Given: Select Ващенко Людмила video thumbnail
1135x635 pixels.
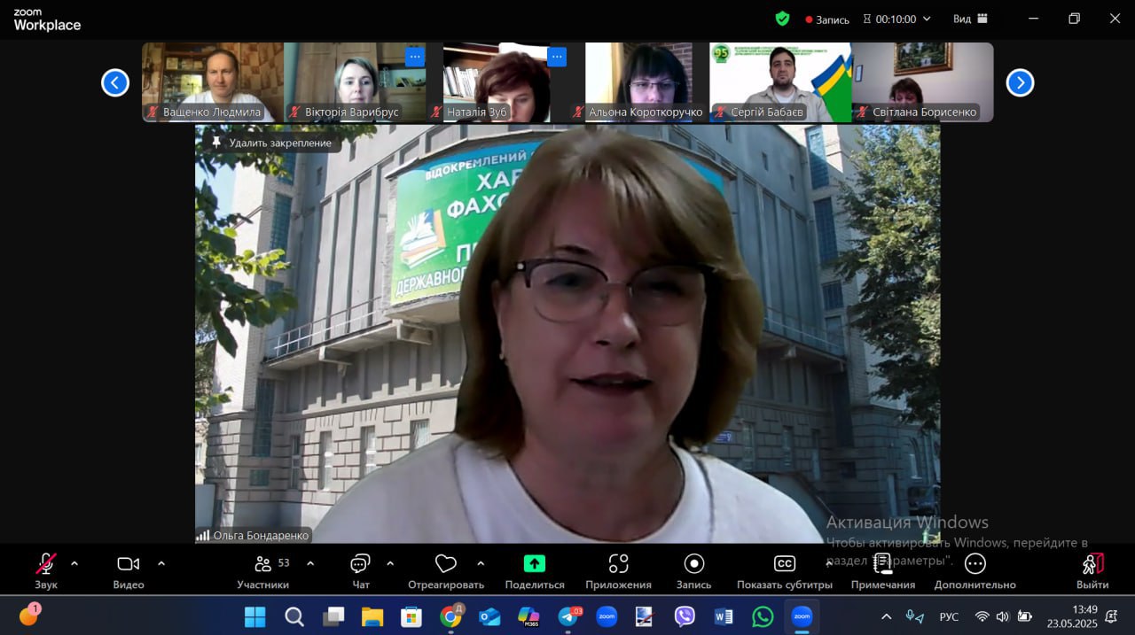Looking at the screenshot, I should 213,82.
